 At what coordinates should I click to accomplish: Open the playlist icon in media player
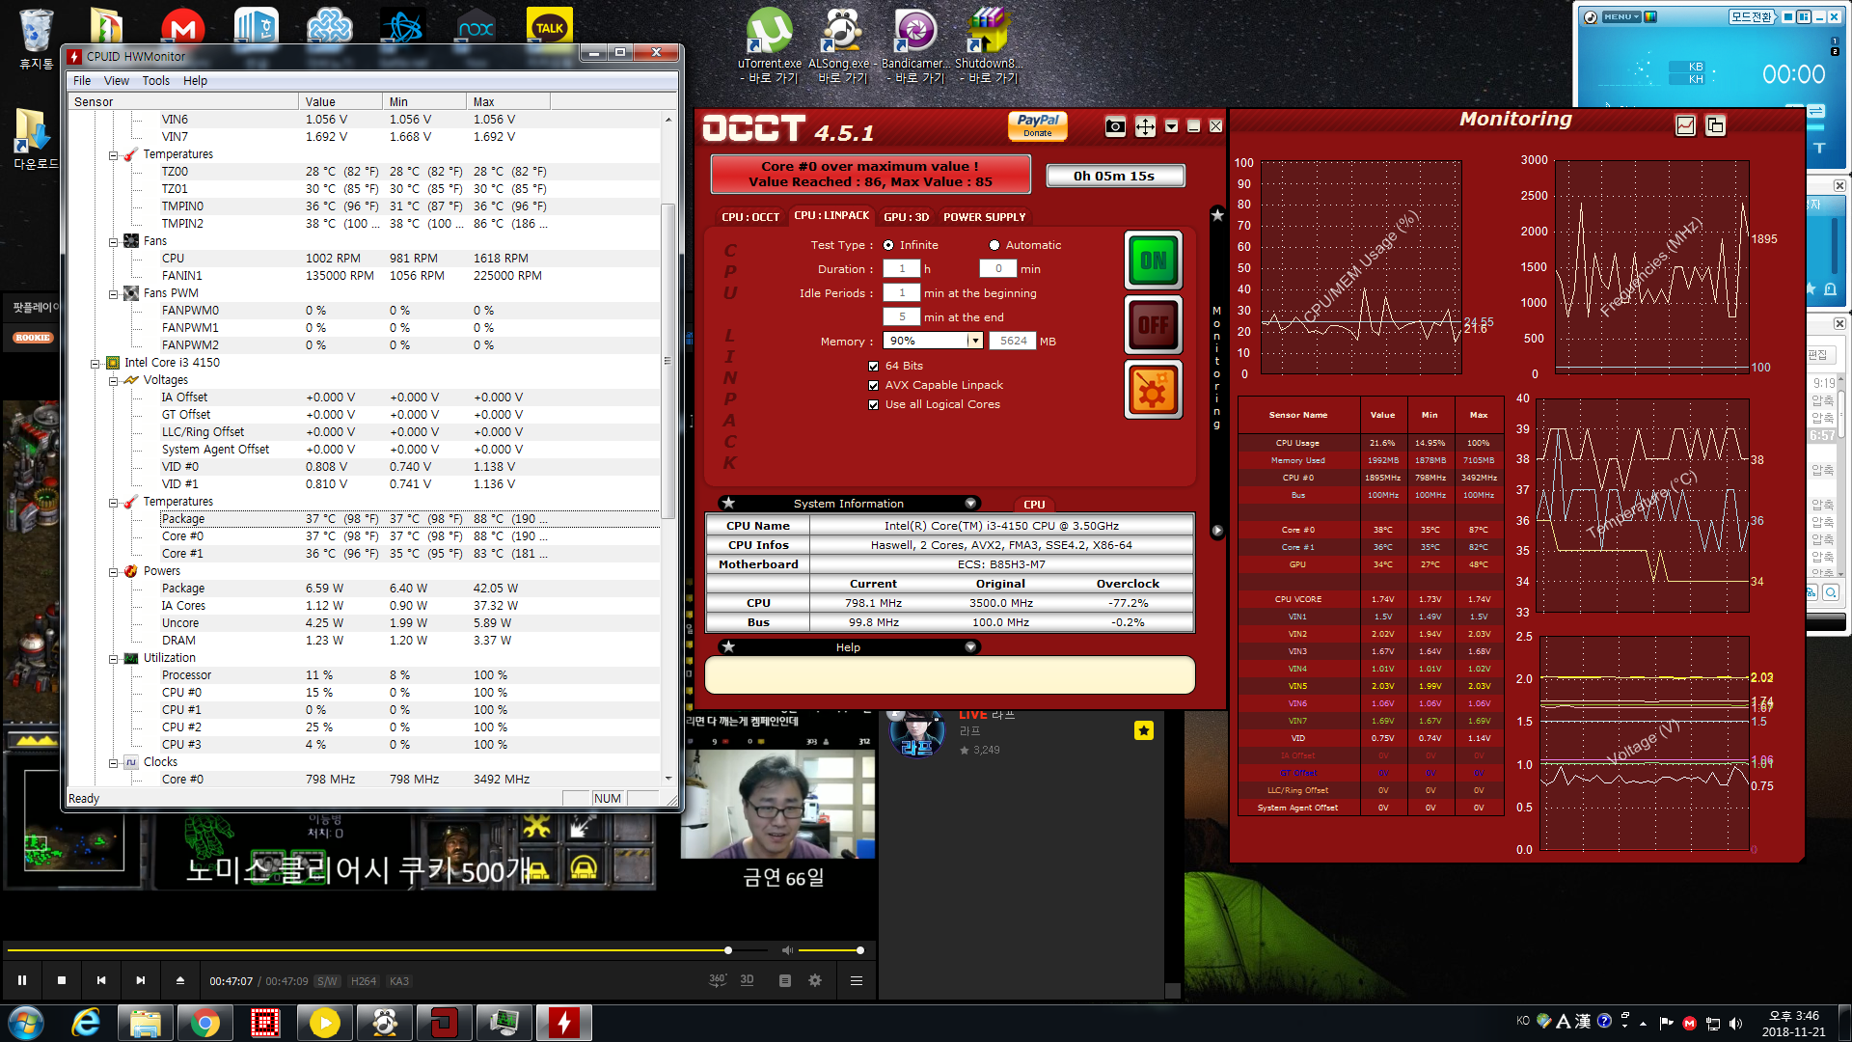(785, 980)
